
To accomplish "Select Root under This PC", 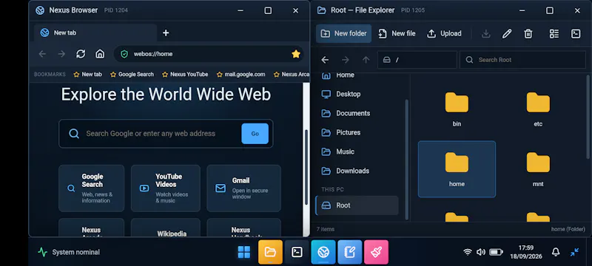I will (x=357, y=205).
